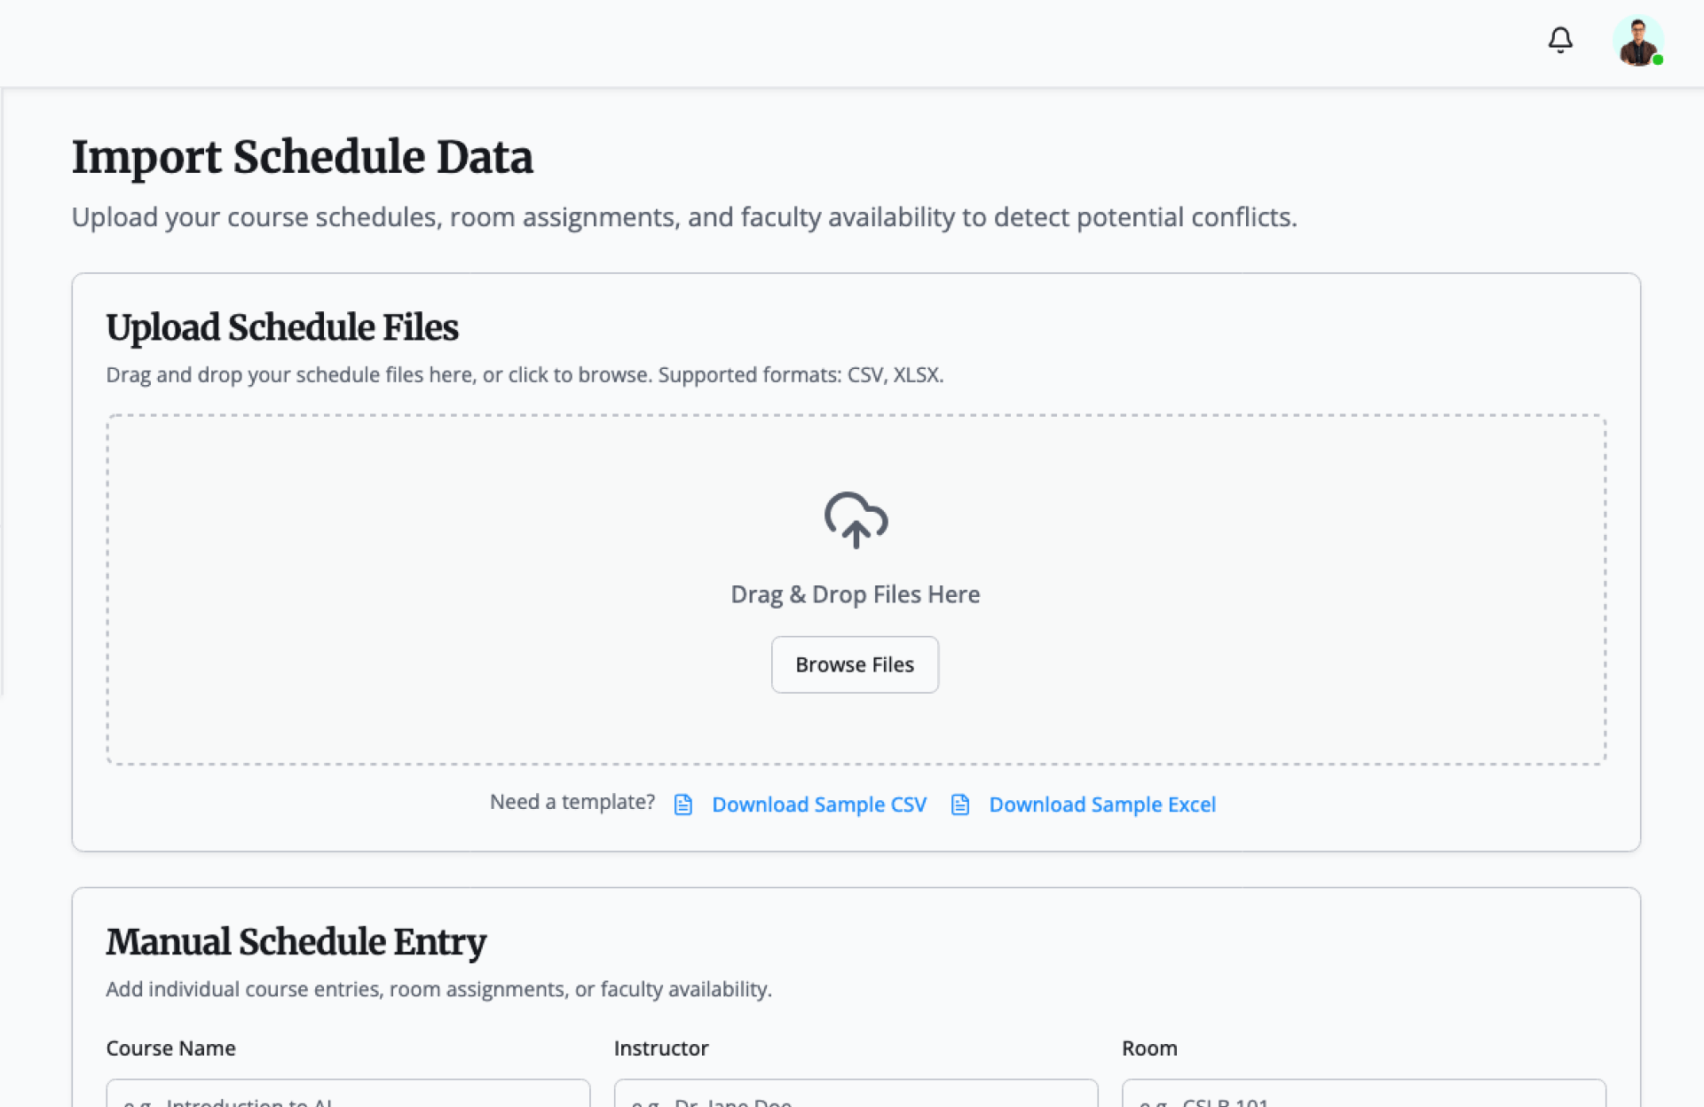Click the green online status dot

point(1658,60)
